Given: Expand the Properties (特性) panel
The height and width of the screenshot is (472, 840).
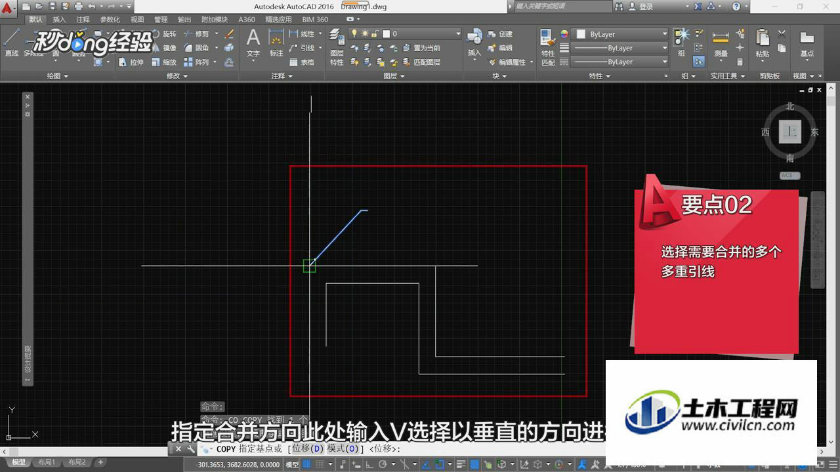Looking at the screenshot, I should pos(599,76).
